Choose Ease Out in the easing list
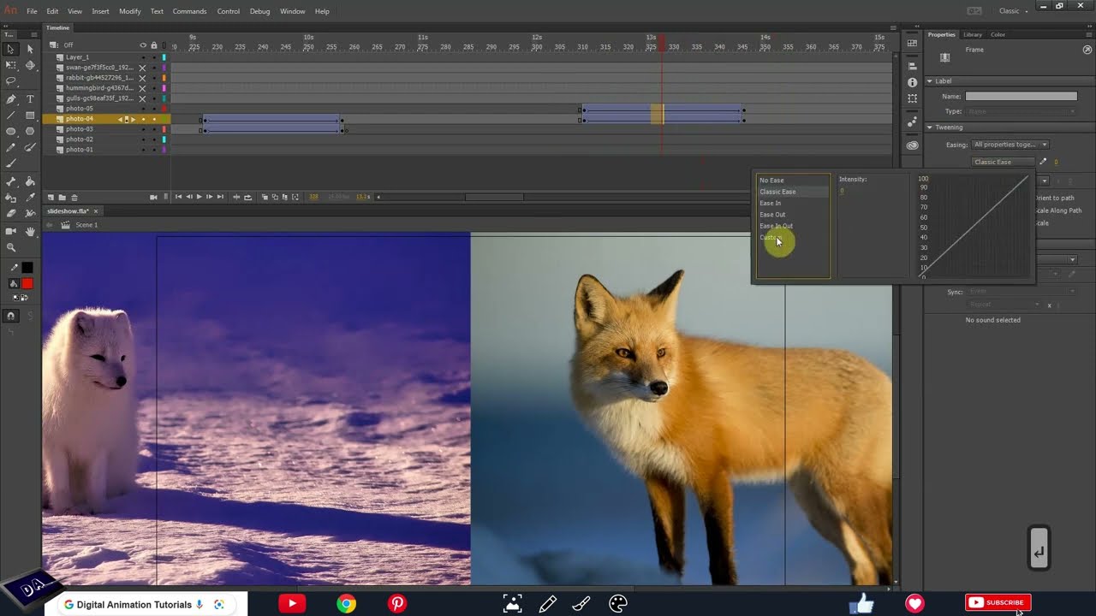This screenshot has width=1096, height=616. click(772, 215)
